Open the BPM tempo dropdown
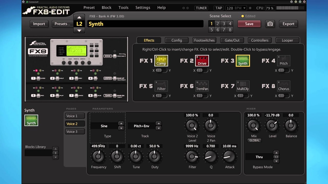This screenshot has height=184, width=328. click(x=236, y=8)
